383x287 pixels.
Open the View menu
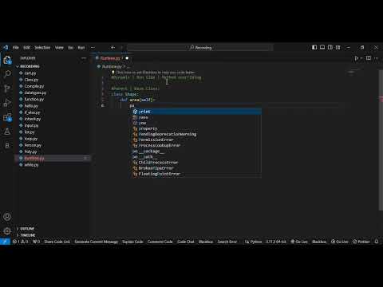(x=59, y=48)
